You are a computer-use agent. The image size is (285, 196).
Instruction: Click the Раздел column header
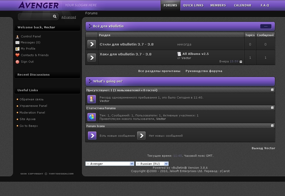[x=105, y=35]
